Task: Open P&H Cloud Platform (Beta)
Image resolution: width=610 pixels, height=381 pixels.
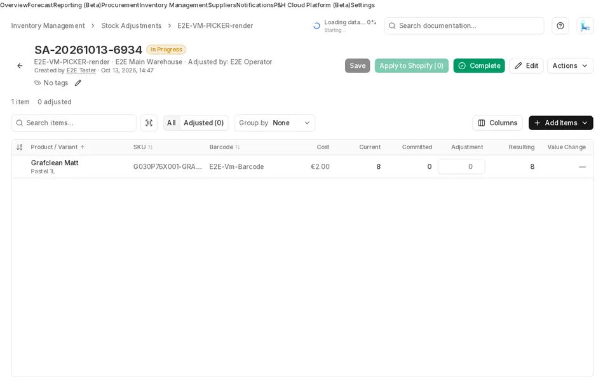Action: tap(312, 5)
